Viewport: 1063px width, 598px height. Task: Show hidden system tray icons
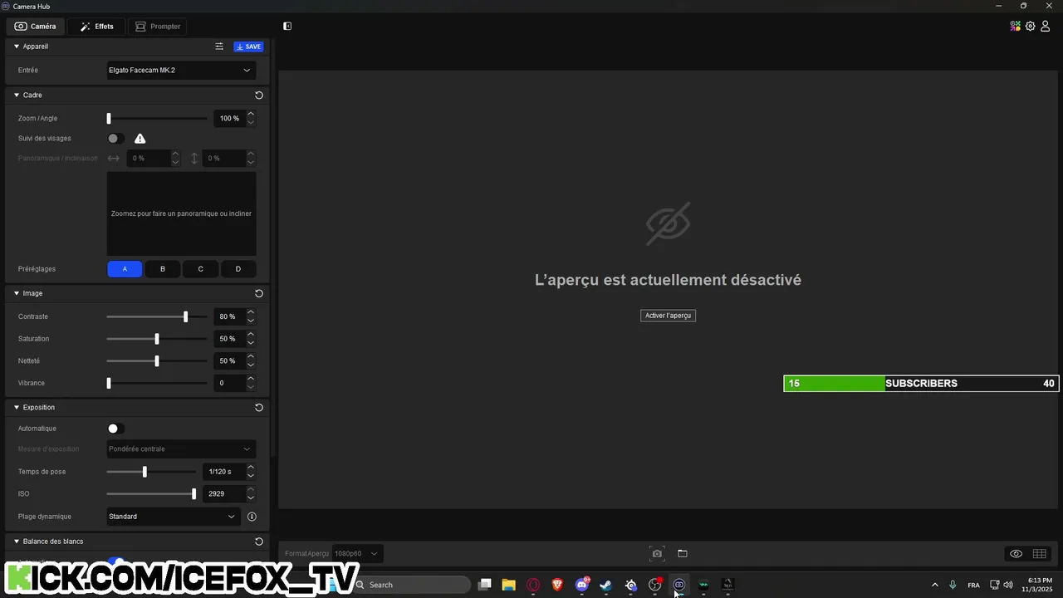click(934, 585)
